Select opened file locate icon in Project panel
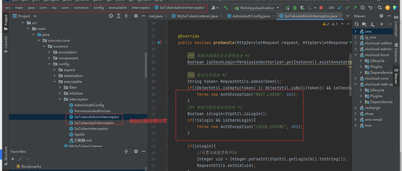Image resolution: width=402 pixels, height=171 pixels. [x=111, y=16]
